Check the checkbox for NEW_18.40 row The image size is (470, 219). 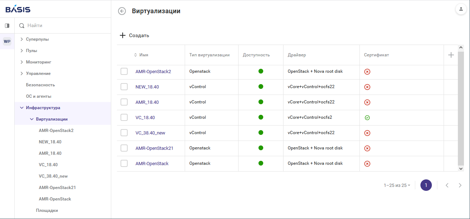tap(124, 86)
